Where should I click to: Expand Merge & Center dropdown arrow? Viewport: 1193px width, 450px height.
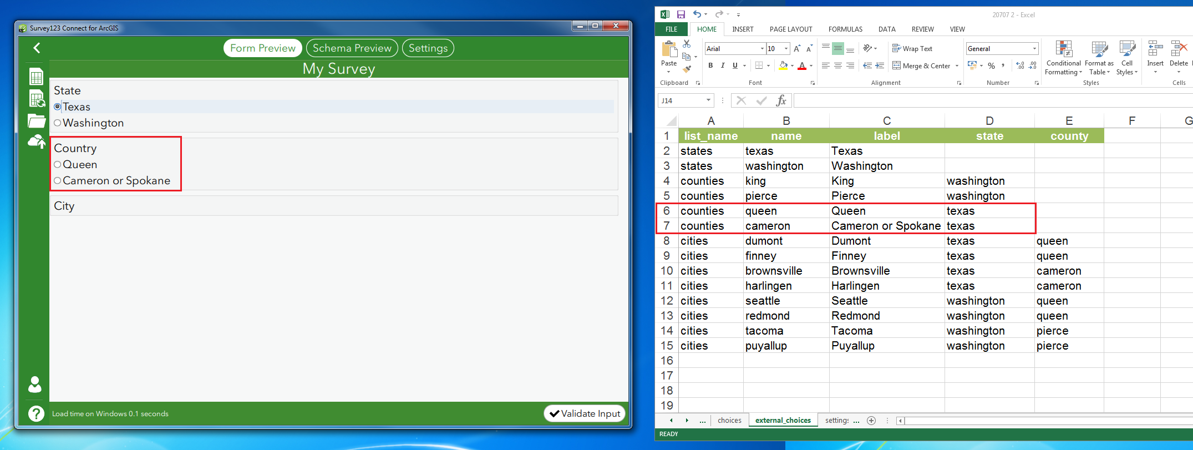tap(957, 65)
